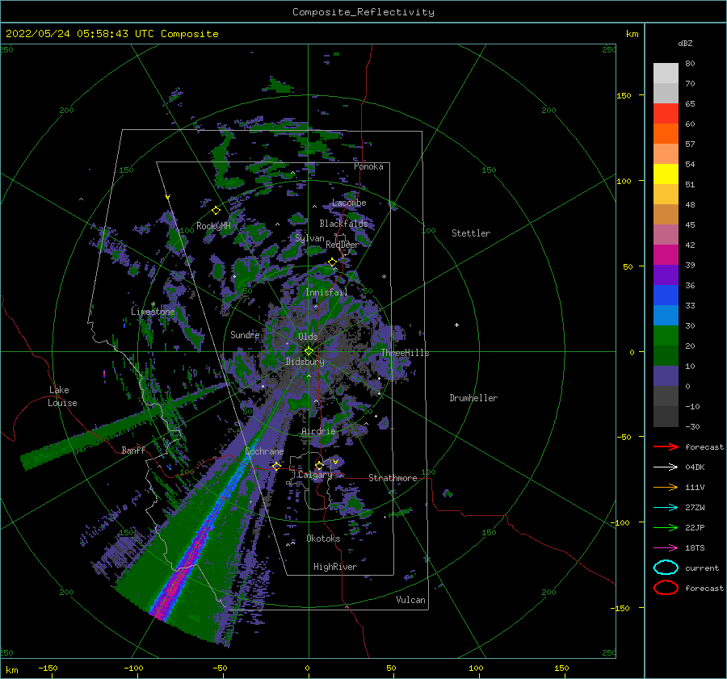Click the 80 dBZ light gray swatch

click(666, 73)
